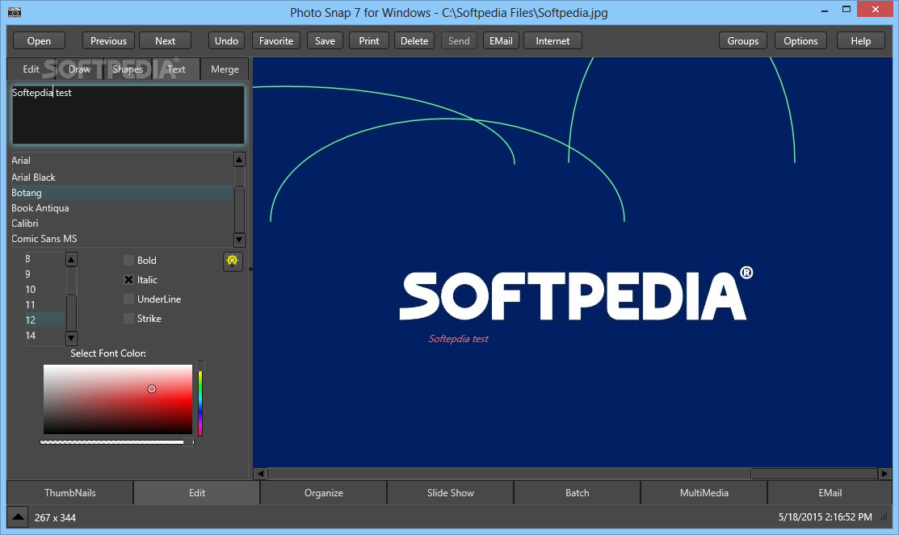
Task: Select Calibri font
Action: [x=122, y=224]
